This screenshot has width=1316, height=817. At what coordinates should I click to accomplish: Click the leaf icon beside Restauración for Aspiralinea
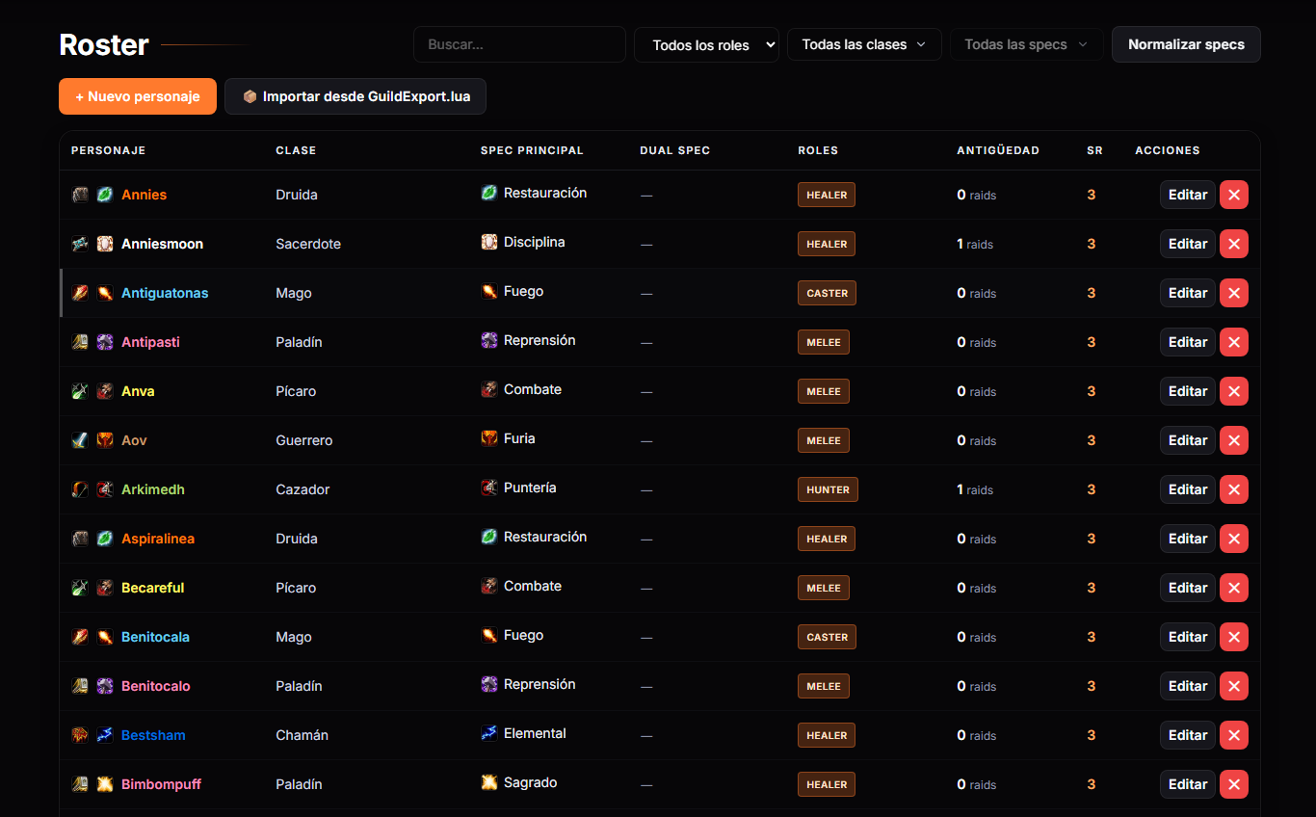point(489,537)
